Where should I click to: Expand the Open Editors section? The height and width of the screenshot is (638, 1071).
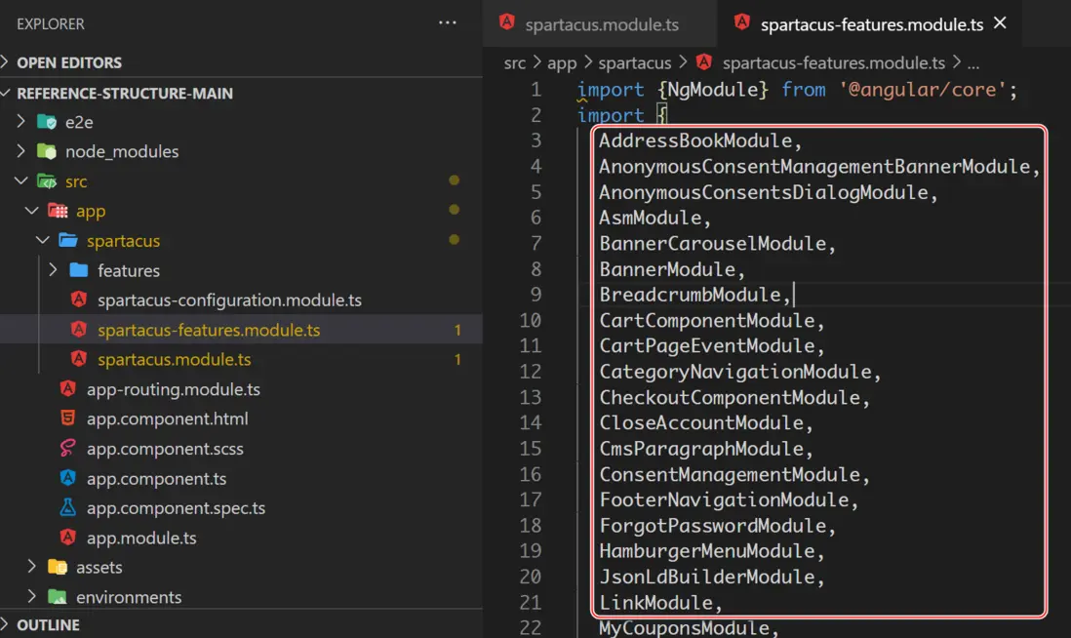pyautogui.click(x=8, y=62)
